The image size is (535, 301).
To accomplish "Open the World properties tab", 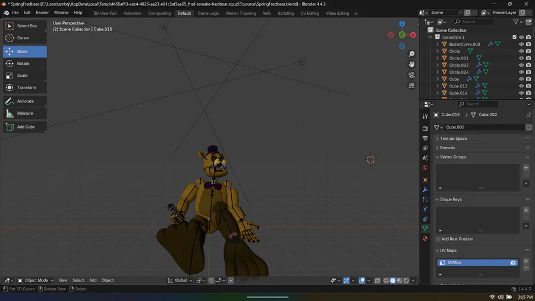I will pos(425,168).
